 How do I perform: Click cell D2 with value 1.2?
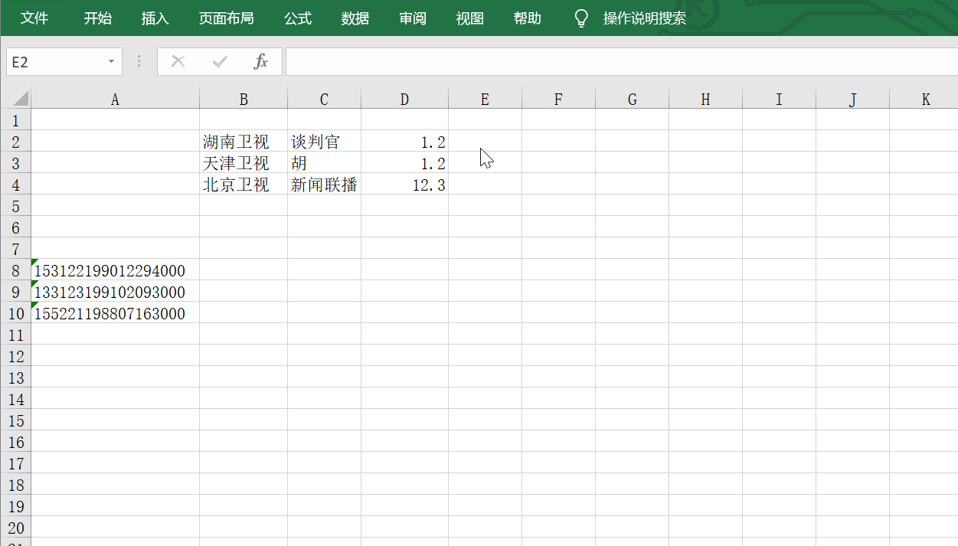tap(404, 142)
